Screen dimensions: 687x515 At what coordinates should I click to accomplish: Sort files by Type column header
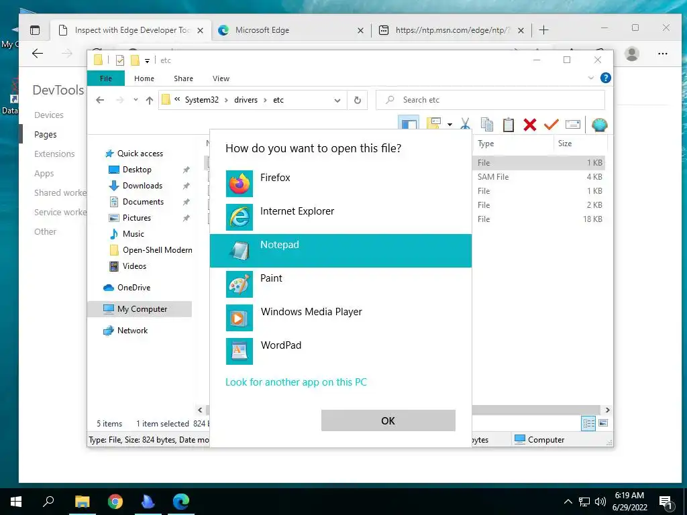point(513,144)
